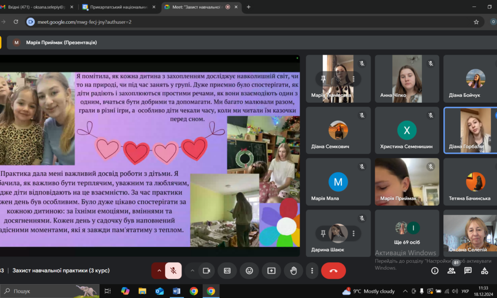Image resolution: width=497 pixels, height=298 pixels.
Task: Leave the call with red hang-up button
Action: click(333, 271)
